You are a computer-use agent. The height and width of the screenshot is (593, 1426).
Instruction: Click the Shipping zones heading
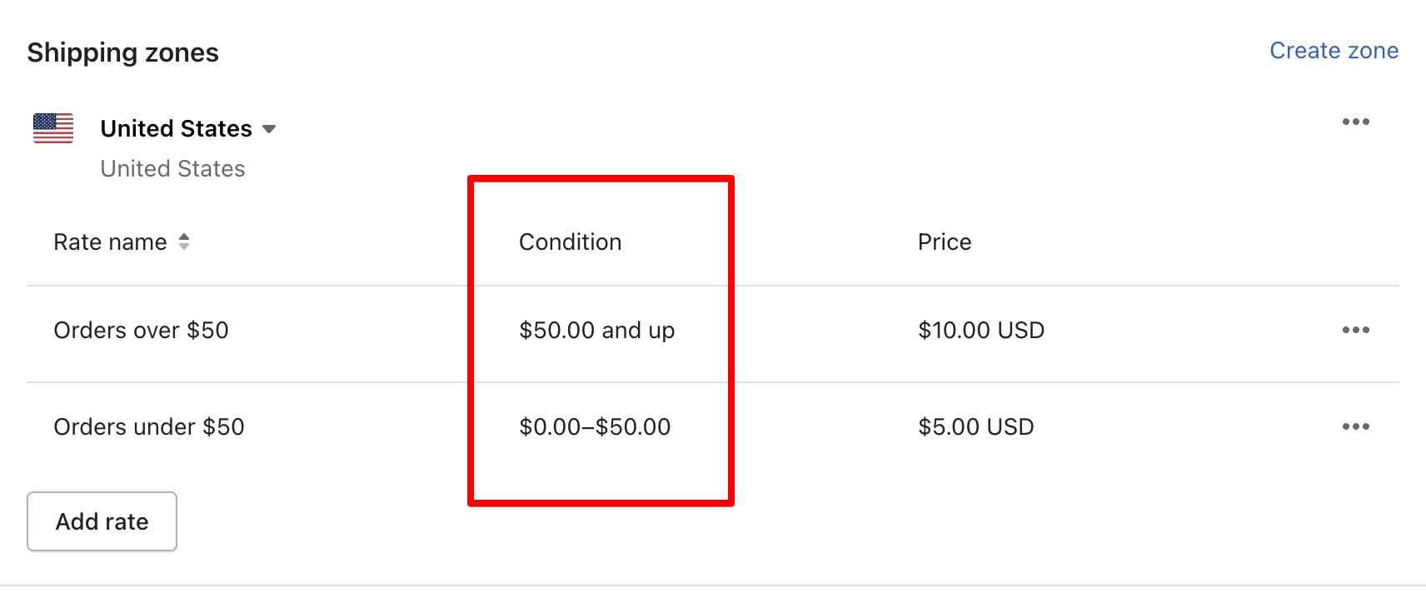click(123, 52)
